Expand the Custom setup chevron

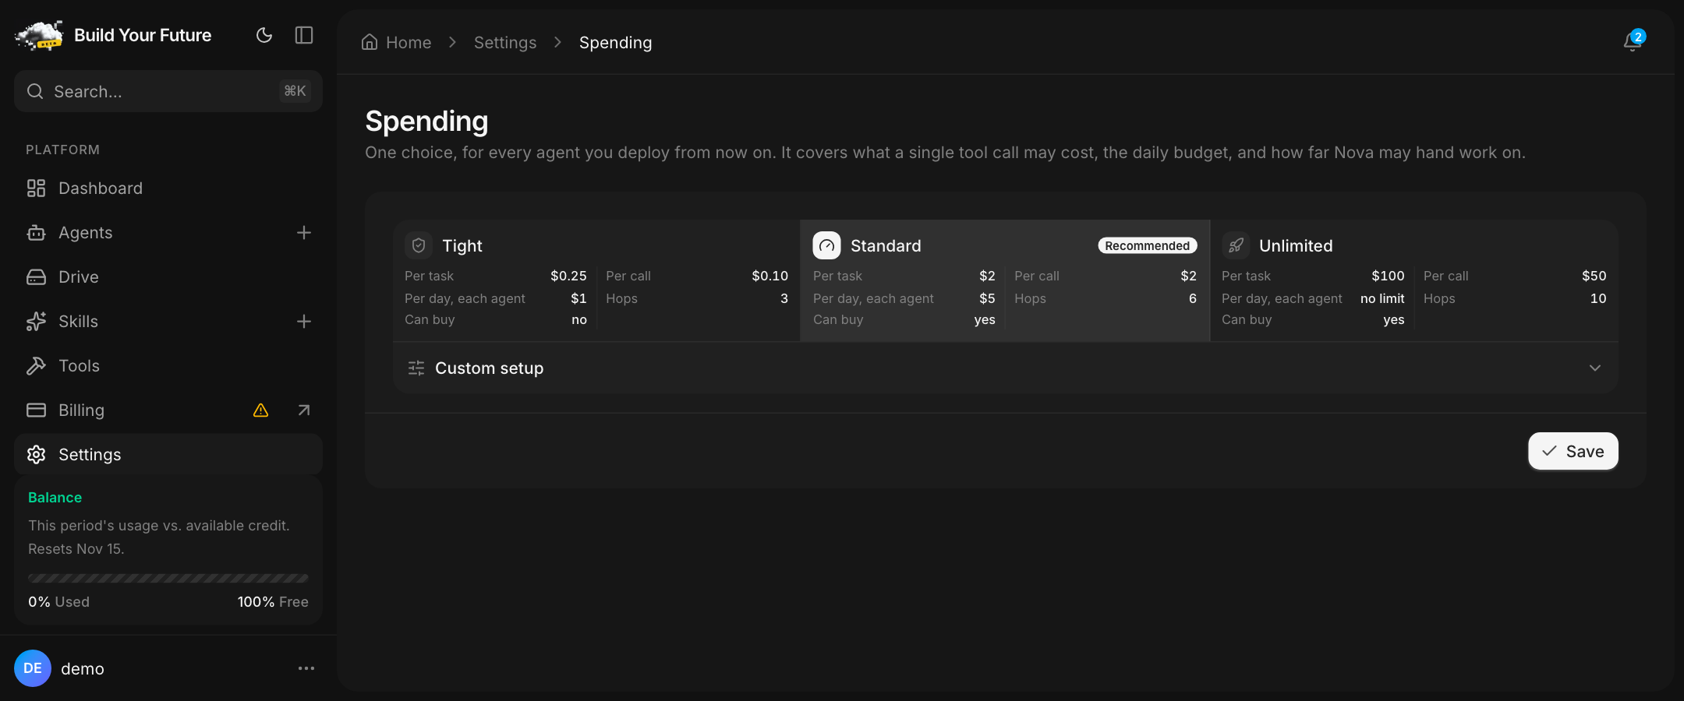(1595, 368)
